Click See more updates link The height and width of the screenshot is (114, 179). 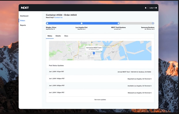click(100, 100)
